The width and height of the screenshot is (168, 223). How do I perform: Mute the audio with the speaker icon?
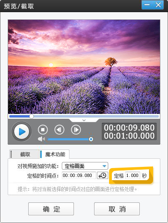click(41, 139)
